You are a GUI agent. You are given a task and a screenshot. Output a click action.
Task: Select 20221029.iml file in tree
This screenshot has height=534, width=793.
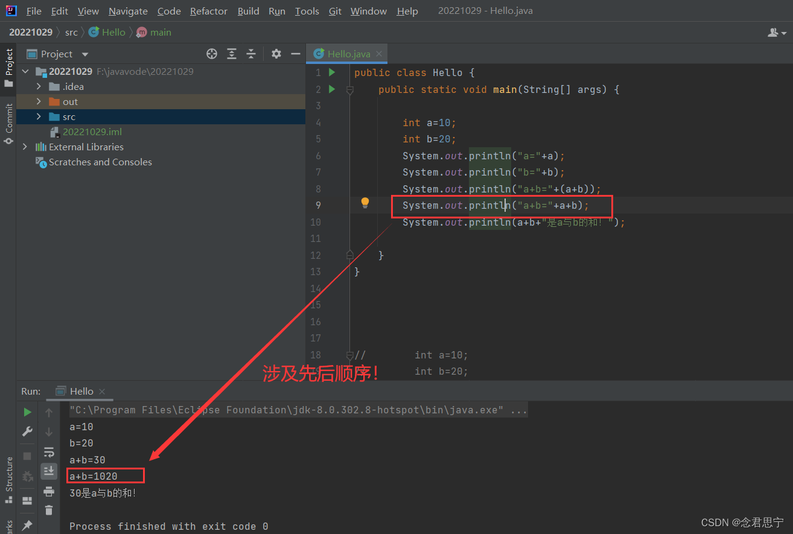point(92,132)
